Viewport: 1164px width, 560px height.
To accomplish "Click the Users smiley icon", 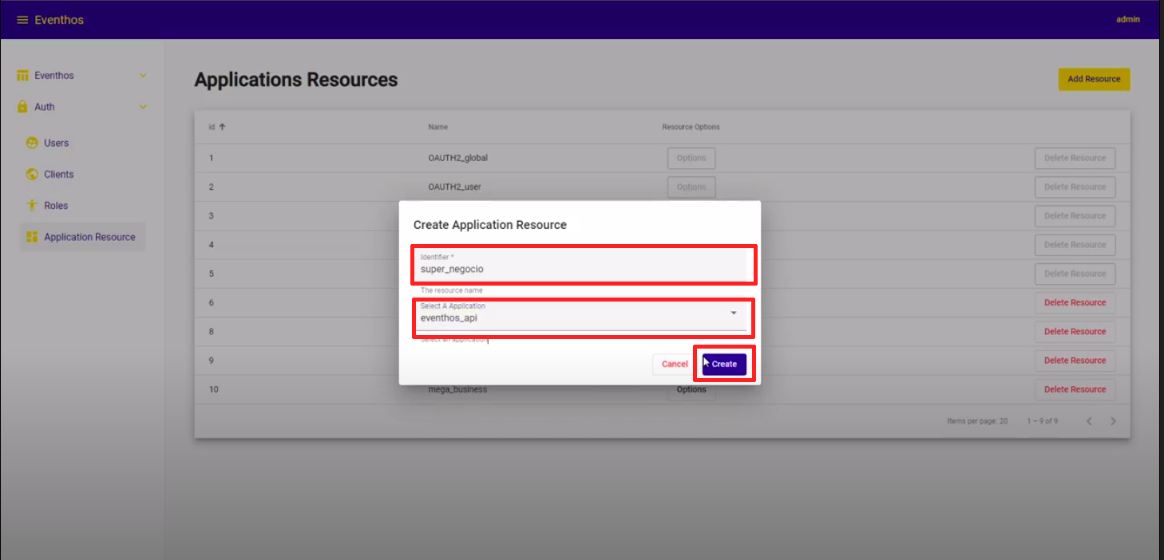I will click(32, 143).
